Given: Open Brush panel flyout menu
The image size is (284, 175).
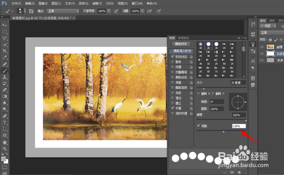Looking at the screenshot, I should (245, 38).
